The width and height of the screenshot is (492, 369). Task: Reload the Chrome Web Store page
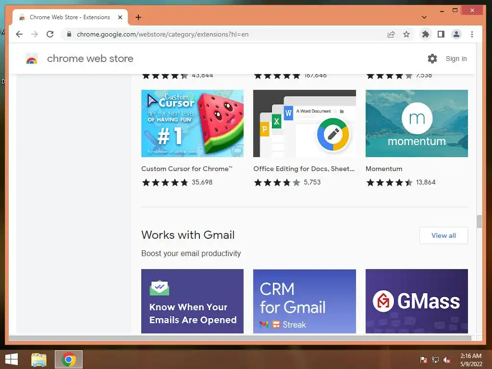pyautogui.click(x=50, y=34)
